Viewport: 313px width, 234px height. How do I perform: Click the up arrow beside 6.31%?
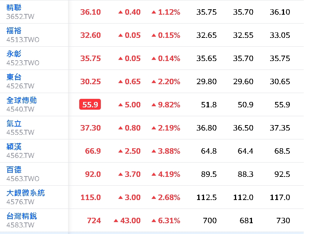point(154,220)
